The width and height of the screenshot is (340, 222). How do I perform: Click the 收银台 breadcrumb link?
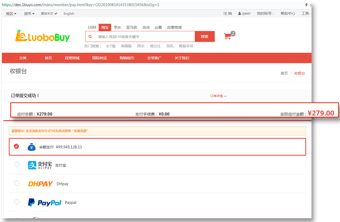click(299, 74)
